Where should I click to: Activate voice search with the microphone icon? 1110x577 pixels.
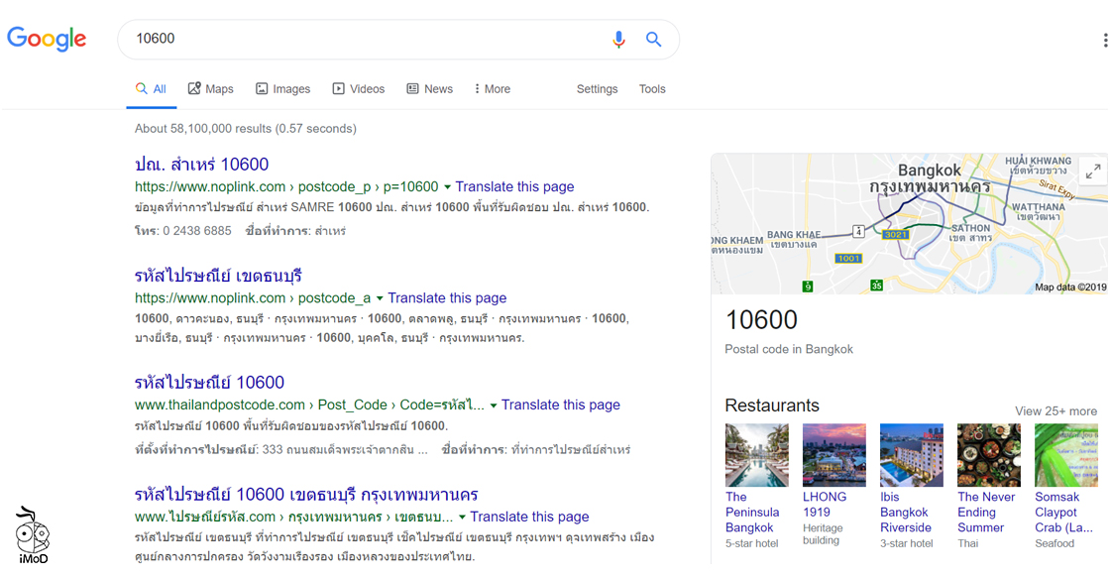pos(618,40)
